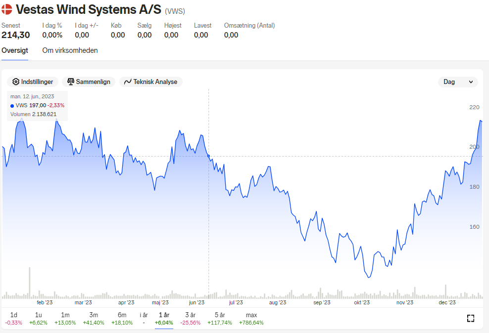Click the +786,64% max return figure

[251, 323]
